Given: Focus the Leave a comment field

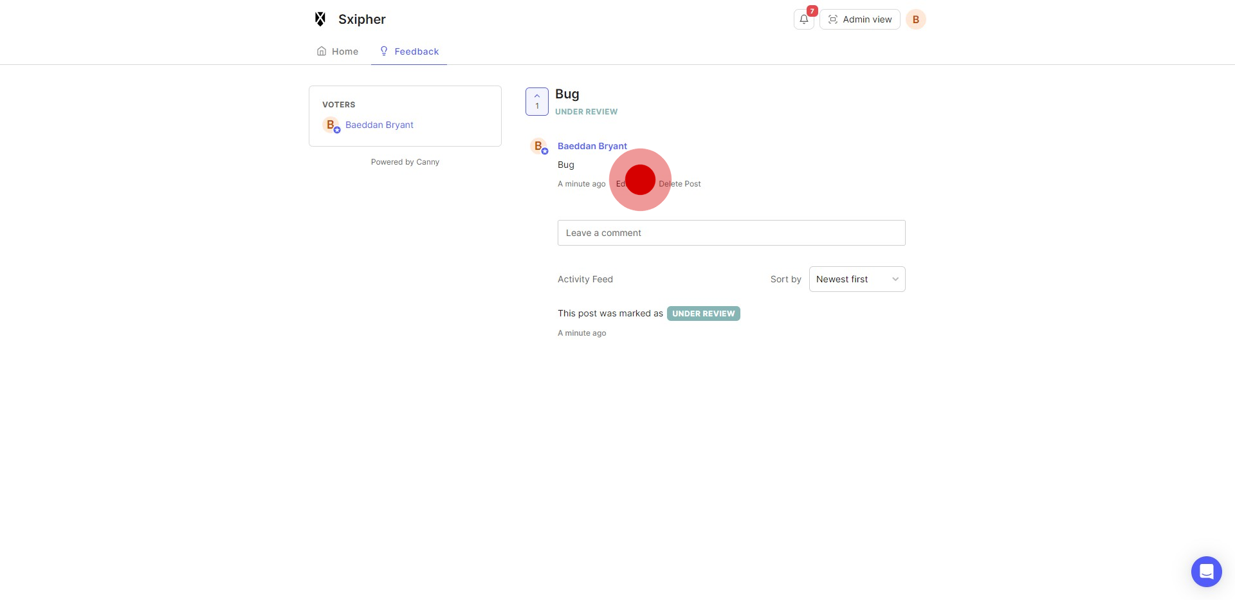Looking at the screenshot, I should pos(731,233).
